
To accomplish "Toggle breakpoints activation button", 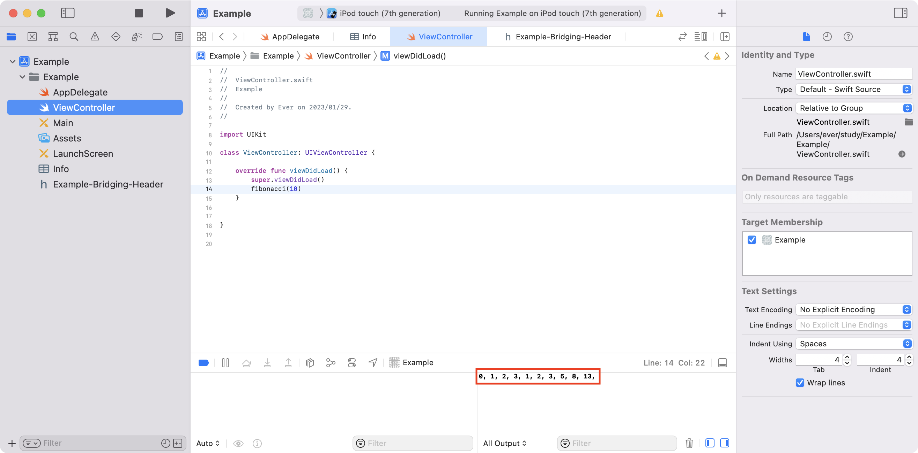I will tap(203, 363).
